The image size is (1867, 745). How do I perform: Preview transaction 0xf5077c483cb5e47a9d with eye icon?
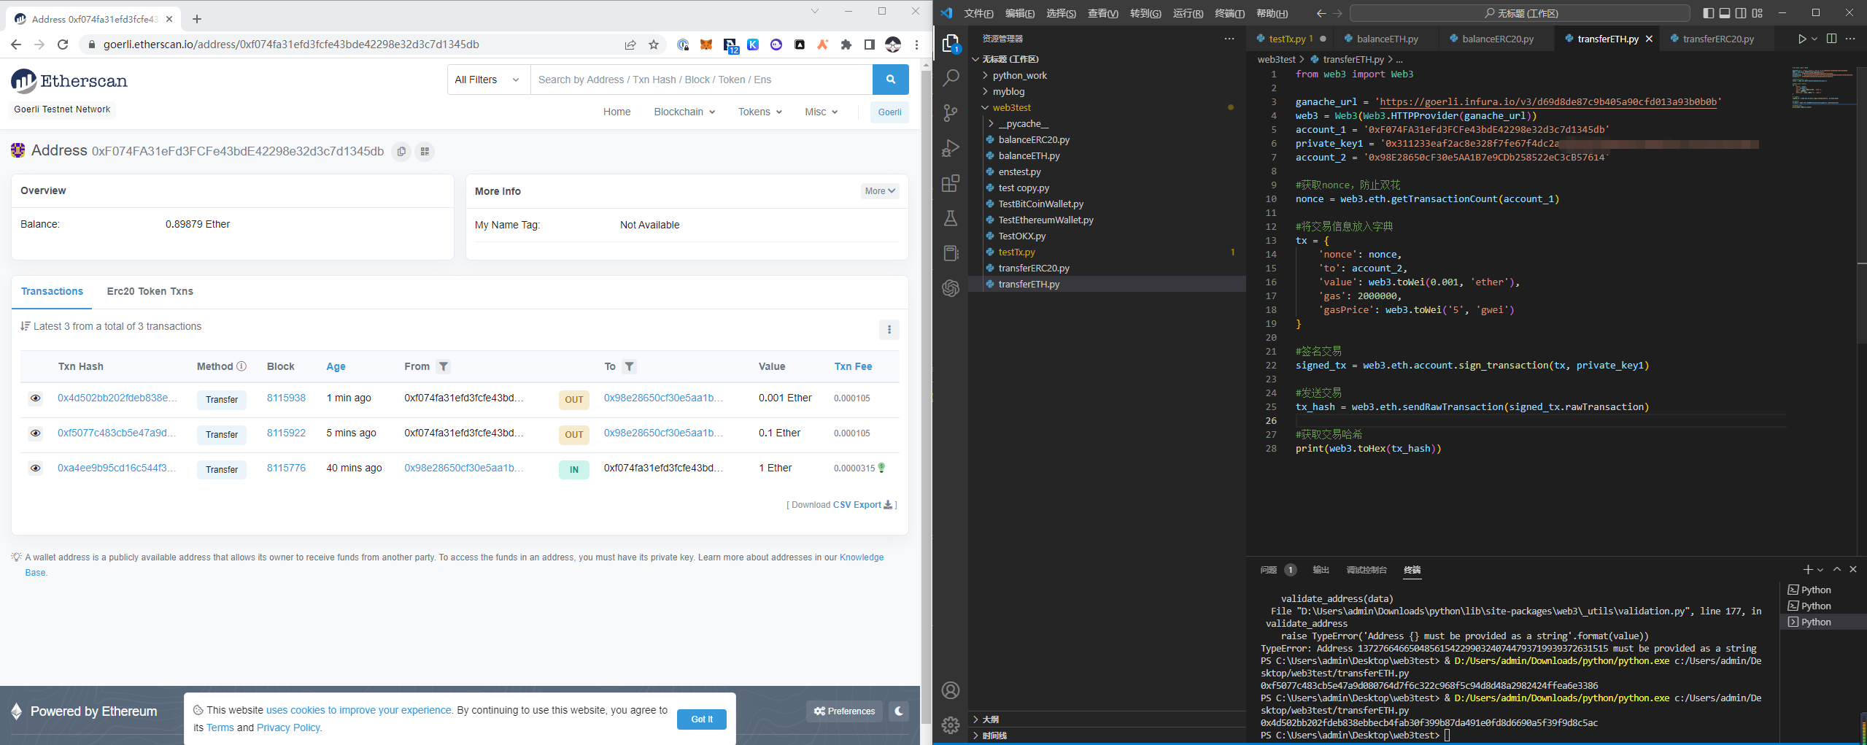[x=35, y=433]
